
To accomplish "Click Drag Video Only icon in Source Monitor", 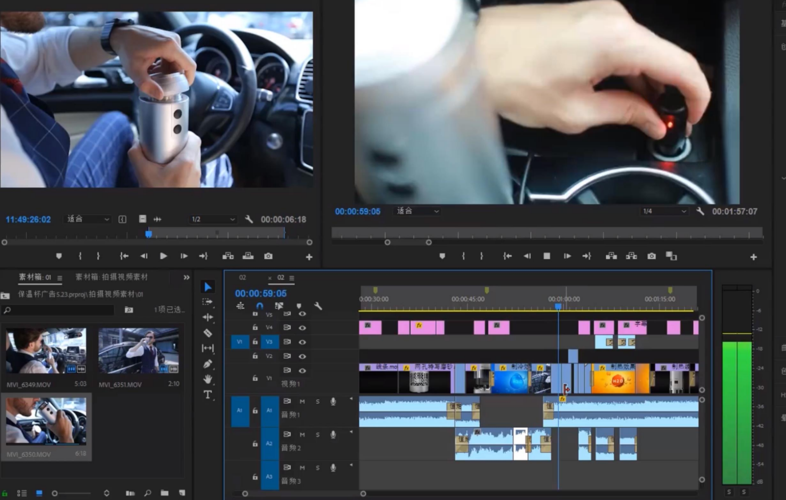I will [x=142, y=219].
